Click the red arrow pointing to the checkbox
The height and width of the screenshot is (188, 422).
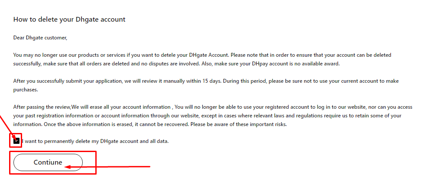8,127
